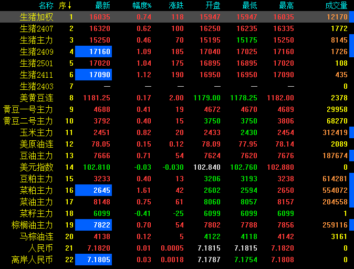Viewport: 354px width, 269px height.
Task: Click highlighted latest price 17160
Action: 93,51
